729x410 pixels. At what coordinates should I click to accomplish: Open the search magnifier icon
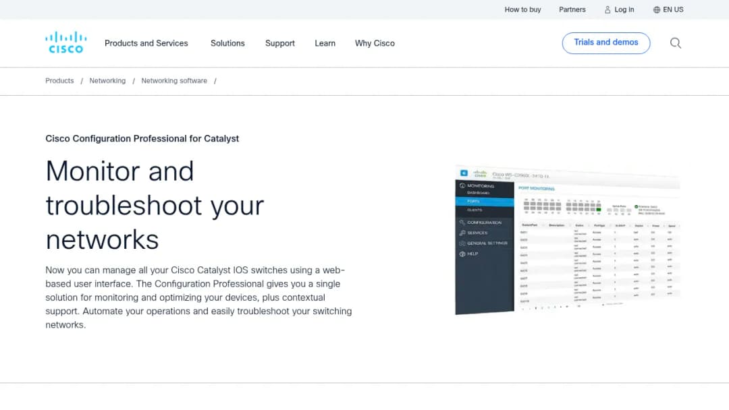click(676, 43)
